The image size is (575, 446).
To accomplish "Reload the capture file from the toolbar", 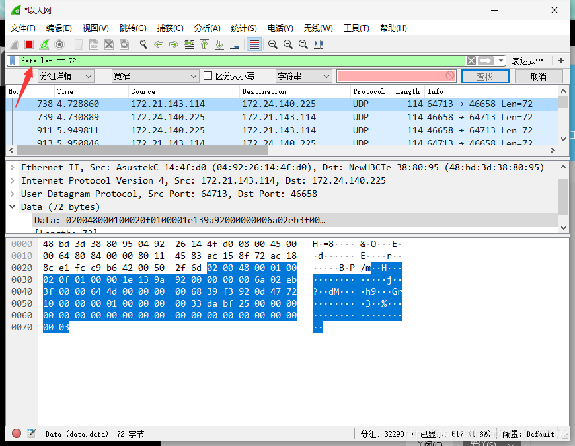I will pyautogui.click(x=124, y=44).
